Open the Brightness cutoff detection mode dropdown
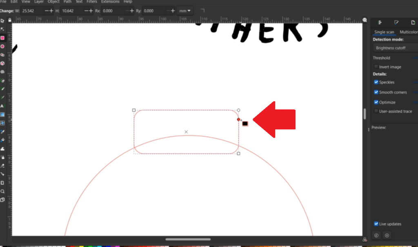 tap(395, 48)
